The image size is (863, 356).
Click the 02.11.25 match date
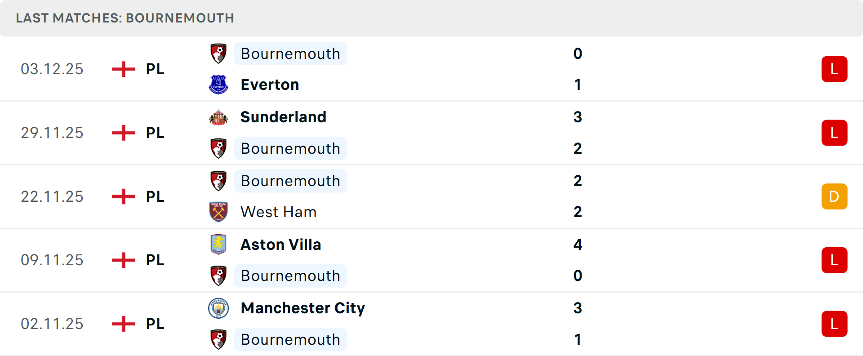52,324
